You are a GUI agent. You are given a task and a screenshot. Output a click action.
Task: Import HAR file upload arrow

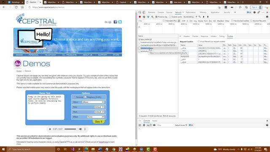pyautogui.click(x=203, y=17)
